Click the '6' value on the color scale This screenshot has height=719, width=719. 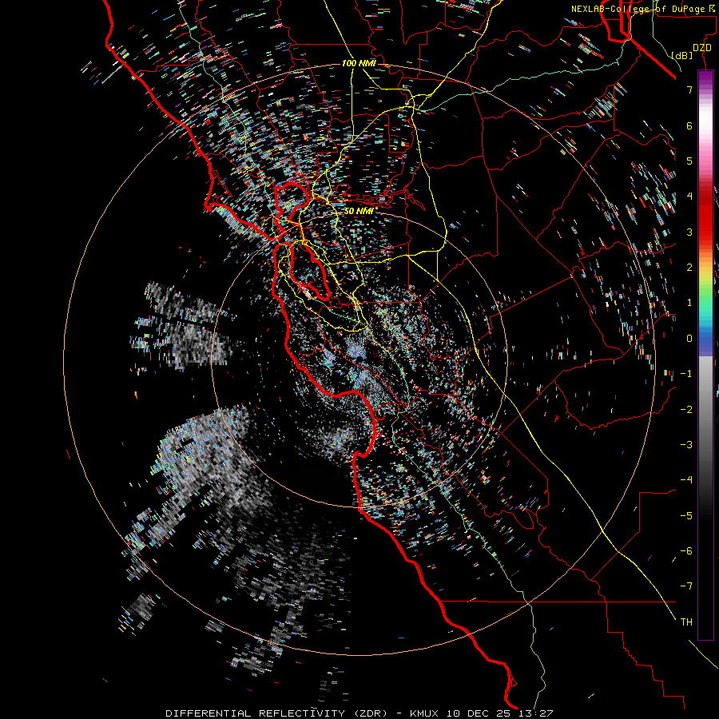(x=689, y=125)
